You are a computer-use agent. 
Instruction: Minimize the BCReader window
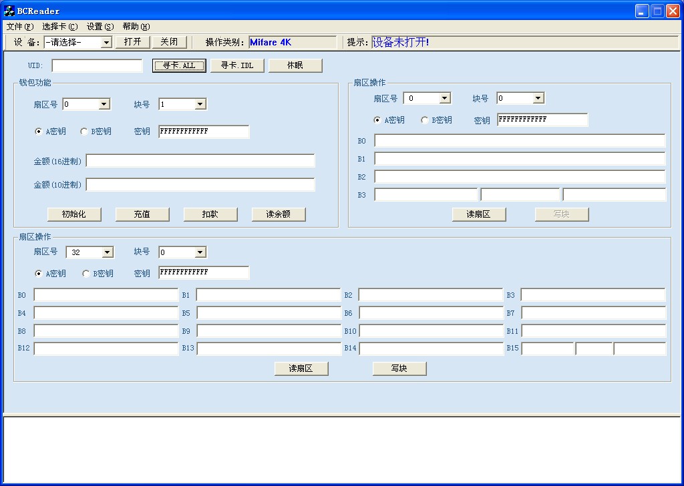click(642, 11)
